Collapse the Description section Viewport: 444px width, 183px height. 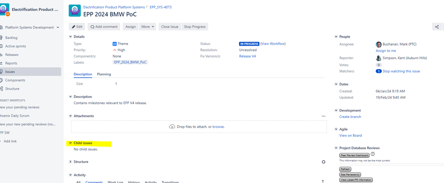pos(71,97)
